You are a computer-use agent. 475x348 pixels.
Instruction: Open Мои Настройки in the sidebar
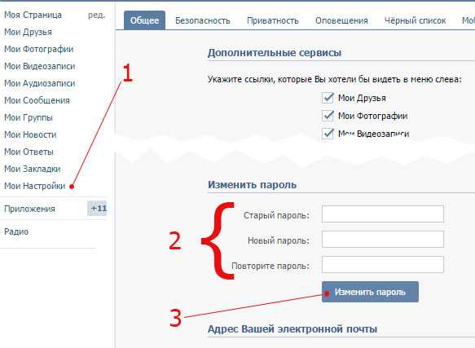[x=35, y=186]
